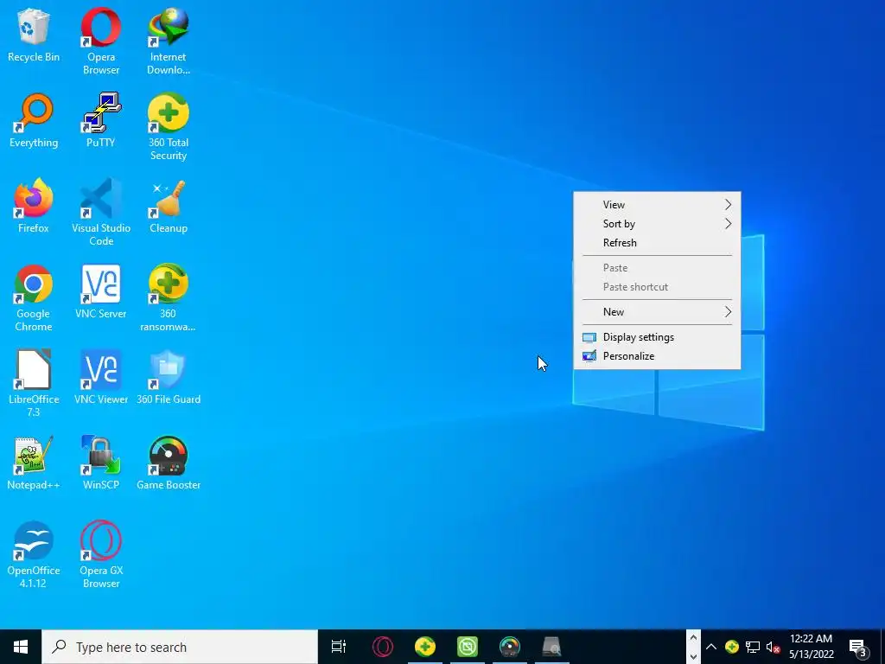Select the OpenOffice 4.1.12 shortcut
Screen dimensions: 885x664
(x=34, y=554)
